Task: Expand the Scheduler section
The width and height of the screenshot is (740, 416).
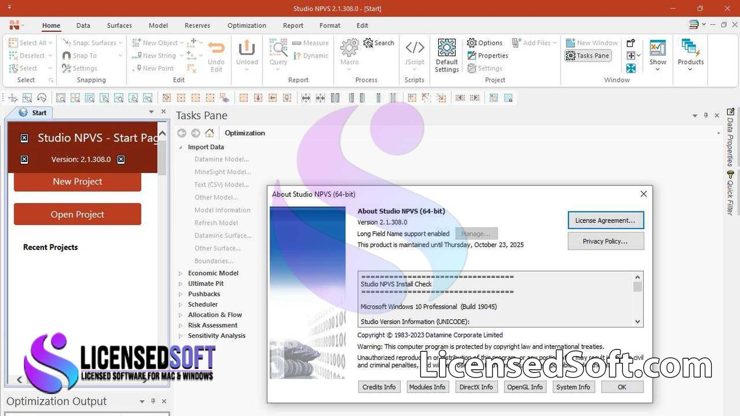Action: coord(180,305)
